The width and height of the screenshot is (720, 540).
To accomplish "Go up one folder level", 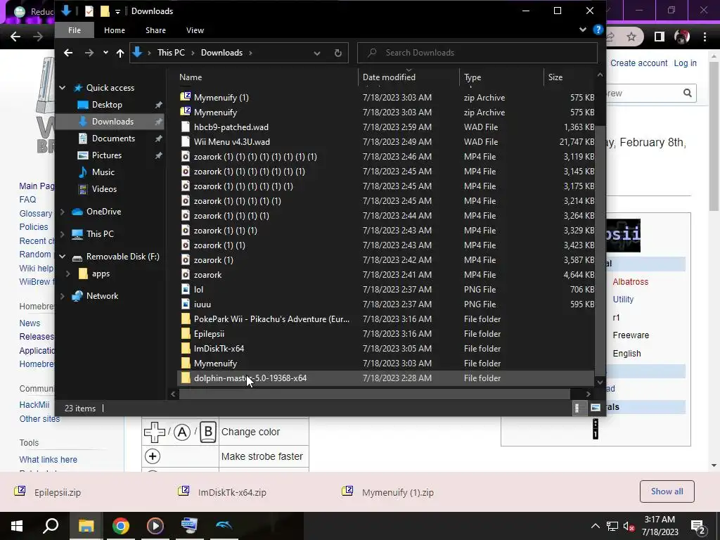I will click(x=120, y=53).
